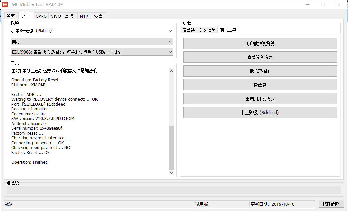Click the 注: 如果分区已加密 note line
Image resolution: width=348 pixels, height=212 pixels.
pyautogui.click(x=54, y=71)
